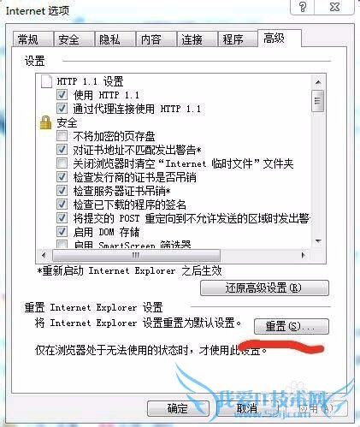Uncheck 启用 DOM 存储 option
This screenshot has height=427, width=360.
click(62, 232)
